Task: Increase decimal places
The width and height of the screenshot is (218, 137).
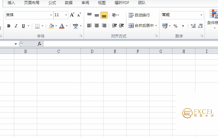Action: click(x=193, y=26)
